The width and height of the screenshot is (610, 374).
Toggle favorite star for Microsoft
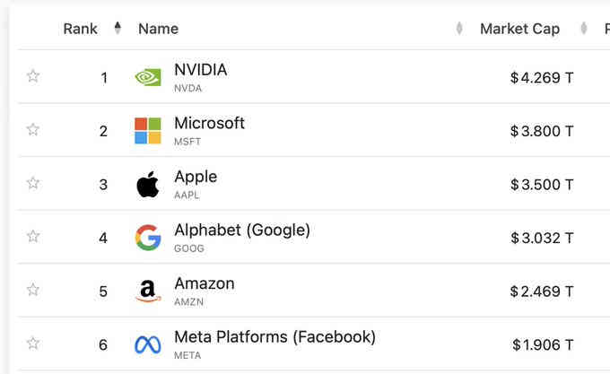coord(33,129)
